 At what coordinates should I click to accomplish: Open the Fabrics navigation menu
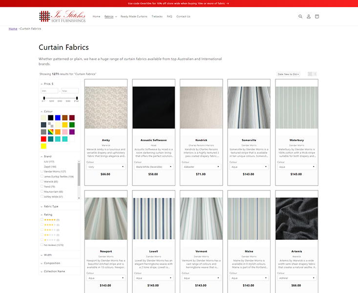110,17
